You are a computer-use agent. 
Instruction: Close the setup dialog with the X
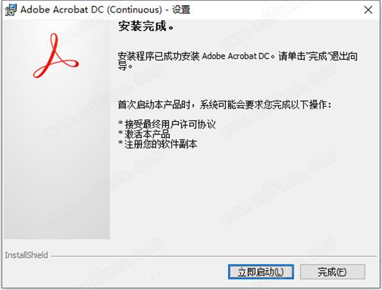click(x=368, y=10)
